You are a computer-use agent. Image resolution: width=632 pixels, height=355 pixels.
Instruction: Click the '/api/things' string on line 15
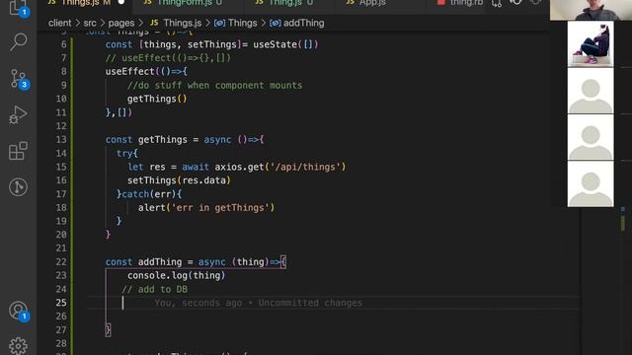[305, 167]
